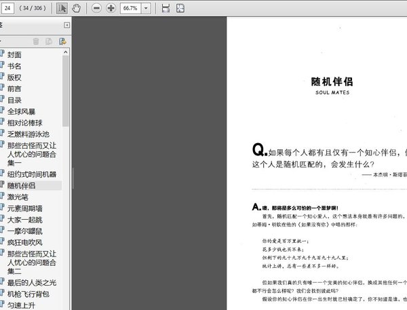
Task: Zoom out with the minus button
Action: 96,8
